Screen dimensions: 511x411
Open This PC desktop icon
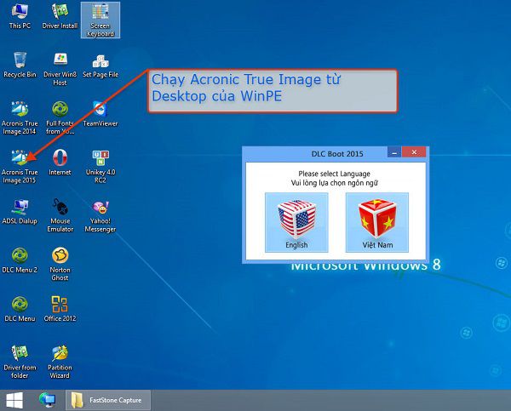click(20, 15)
